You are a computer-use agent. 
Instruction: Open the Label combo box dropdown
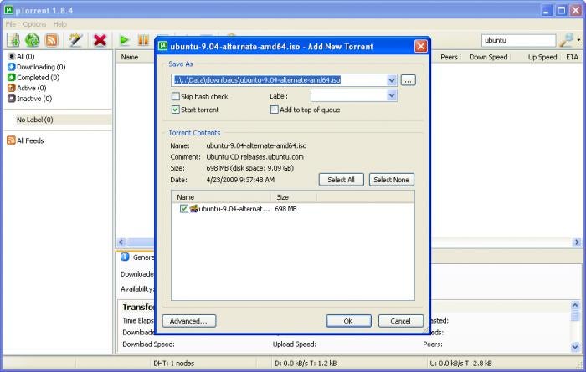pos(391,96)
